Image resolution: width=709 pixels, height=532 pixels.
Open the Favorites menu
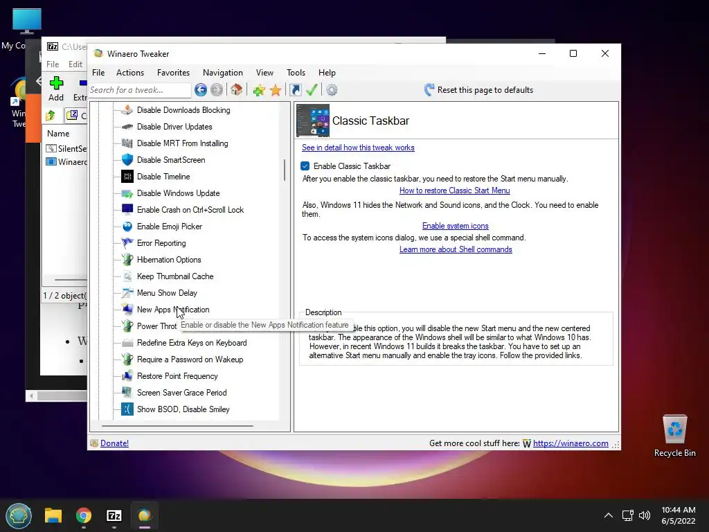[x=173, y=72]
